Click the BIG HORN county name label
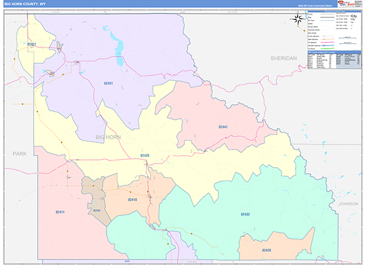Screen dimensions: 365x265 (x=108, y=137)
